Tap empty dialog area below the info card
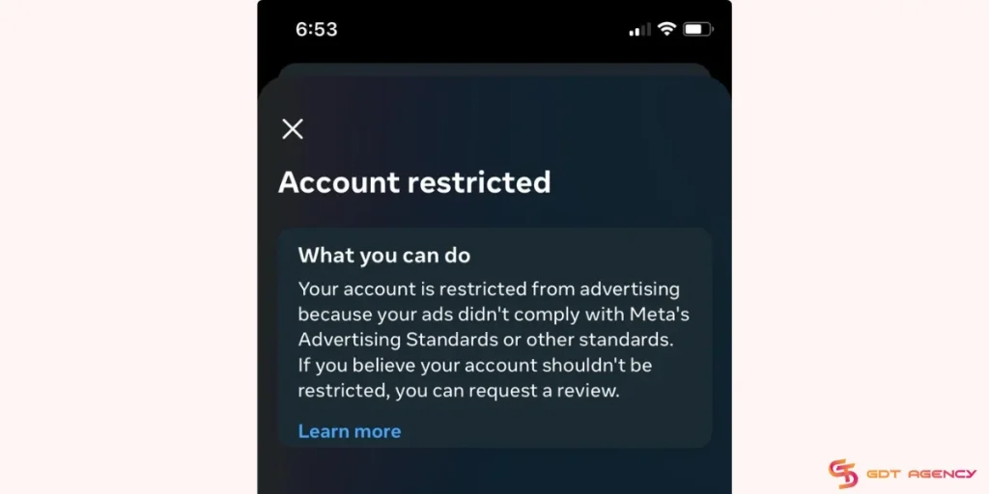 click(x=494, y=471)
